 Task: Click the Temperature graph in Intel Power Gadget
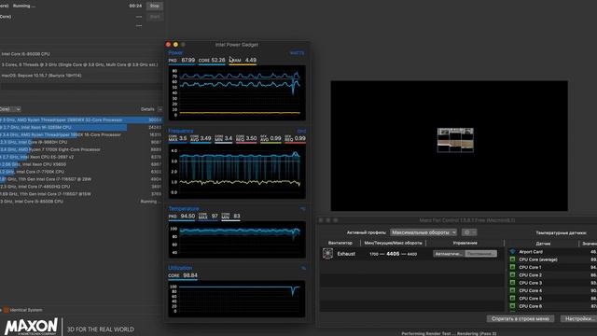point(237,239)
